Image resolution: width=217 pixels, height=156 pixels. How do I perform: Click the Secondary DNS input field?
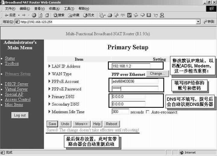(x=129, y=104)
